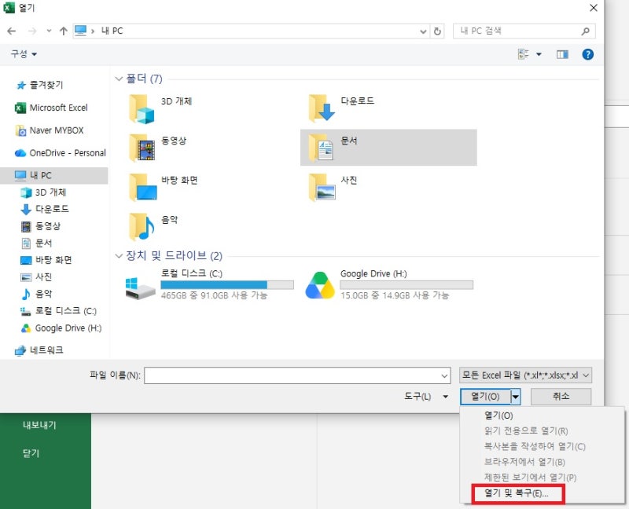The width and height of the screenshot is (629, 509).
Task: Select 즐겨찾기 in the sidebar
Action: (39, 85)
